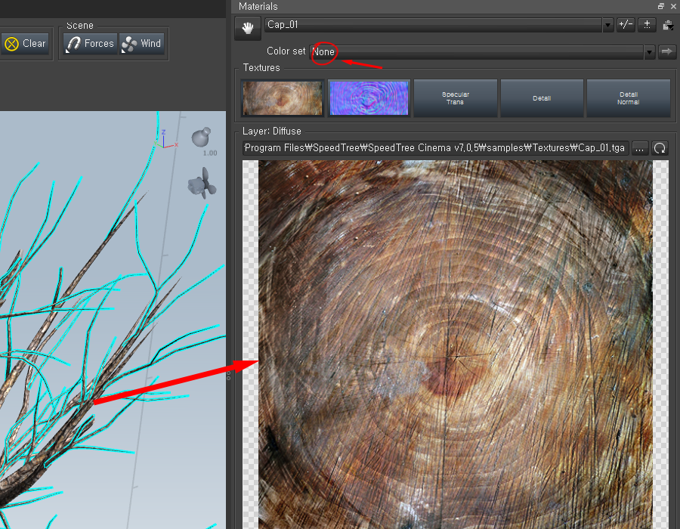Select the purple normal map thumbnail
Viewport: 680px width, 529px height.
[369, 98]
